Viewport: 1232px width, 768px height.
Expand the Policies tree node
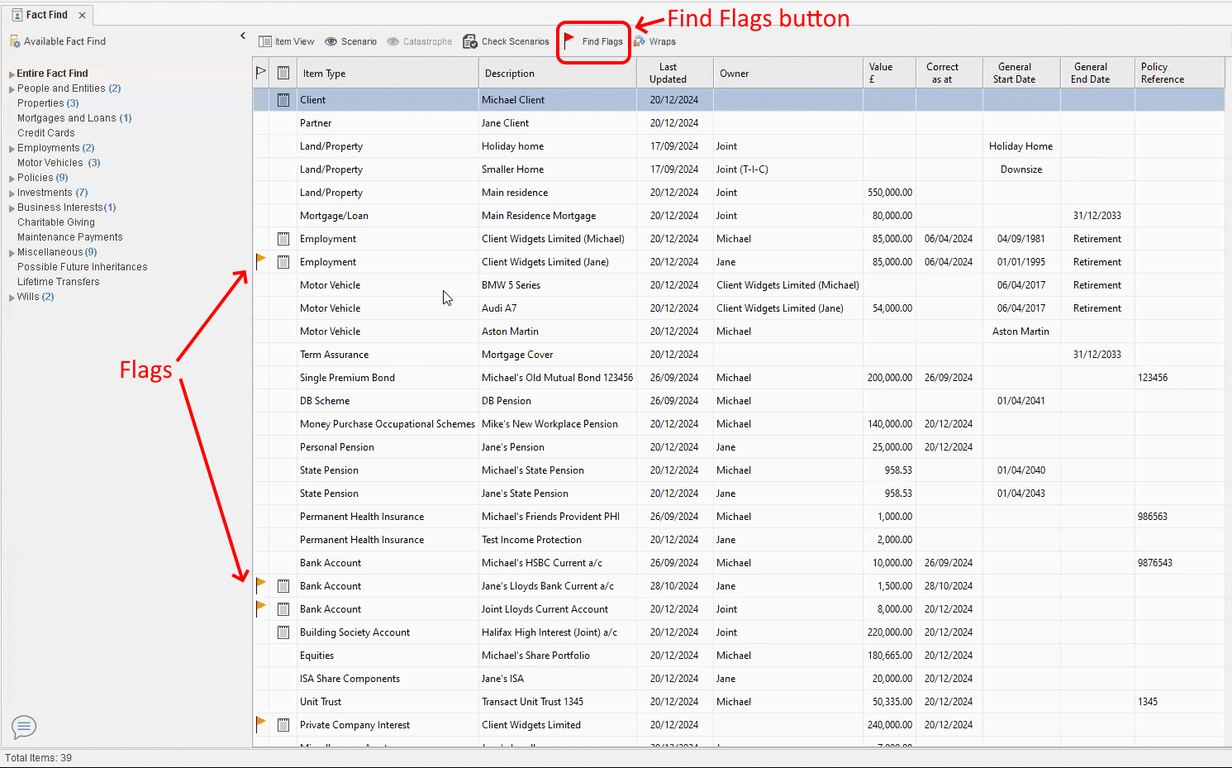coord(12,179)
